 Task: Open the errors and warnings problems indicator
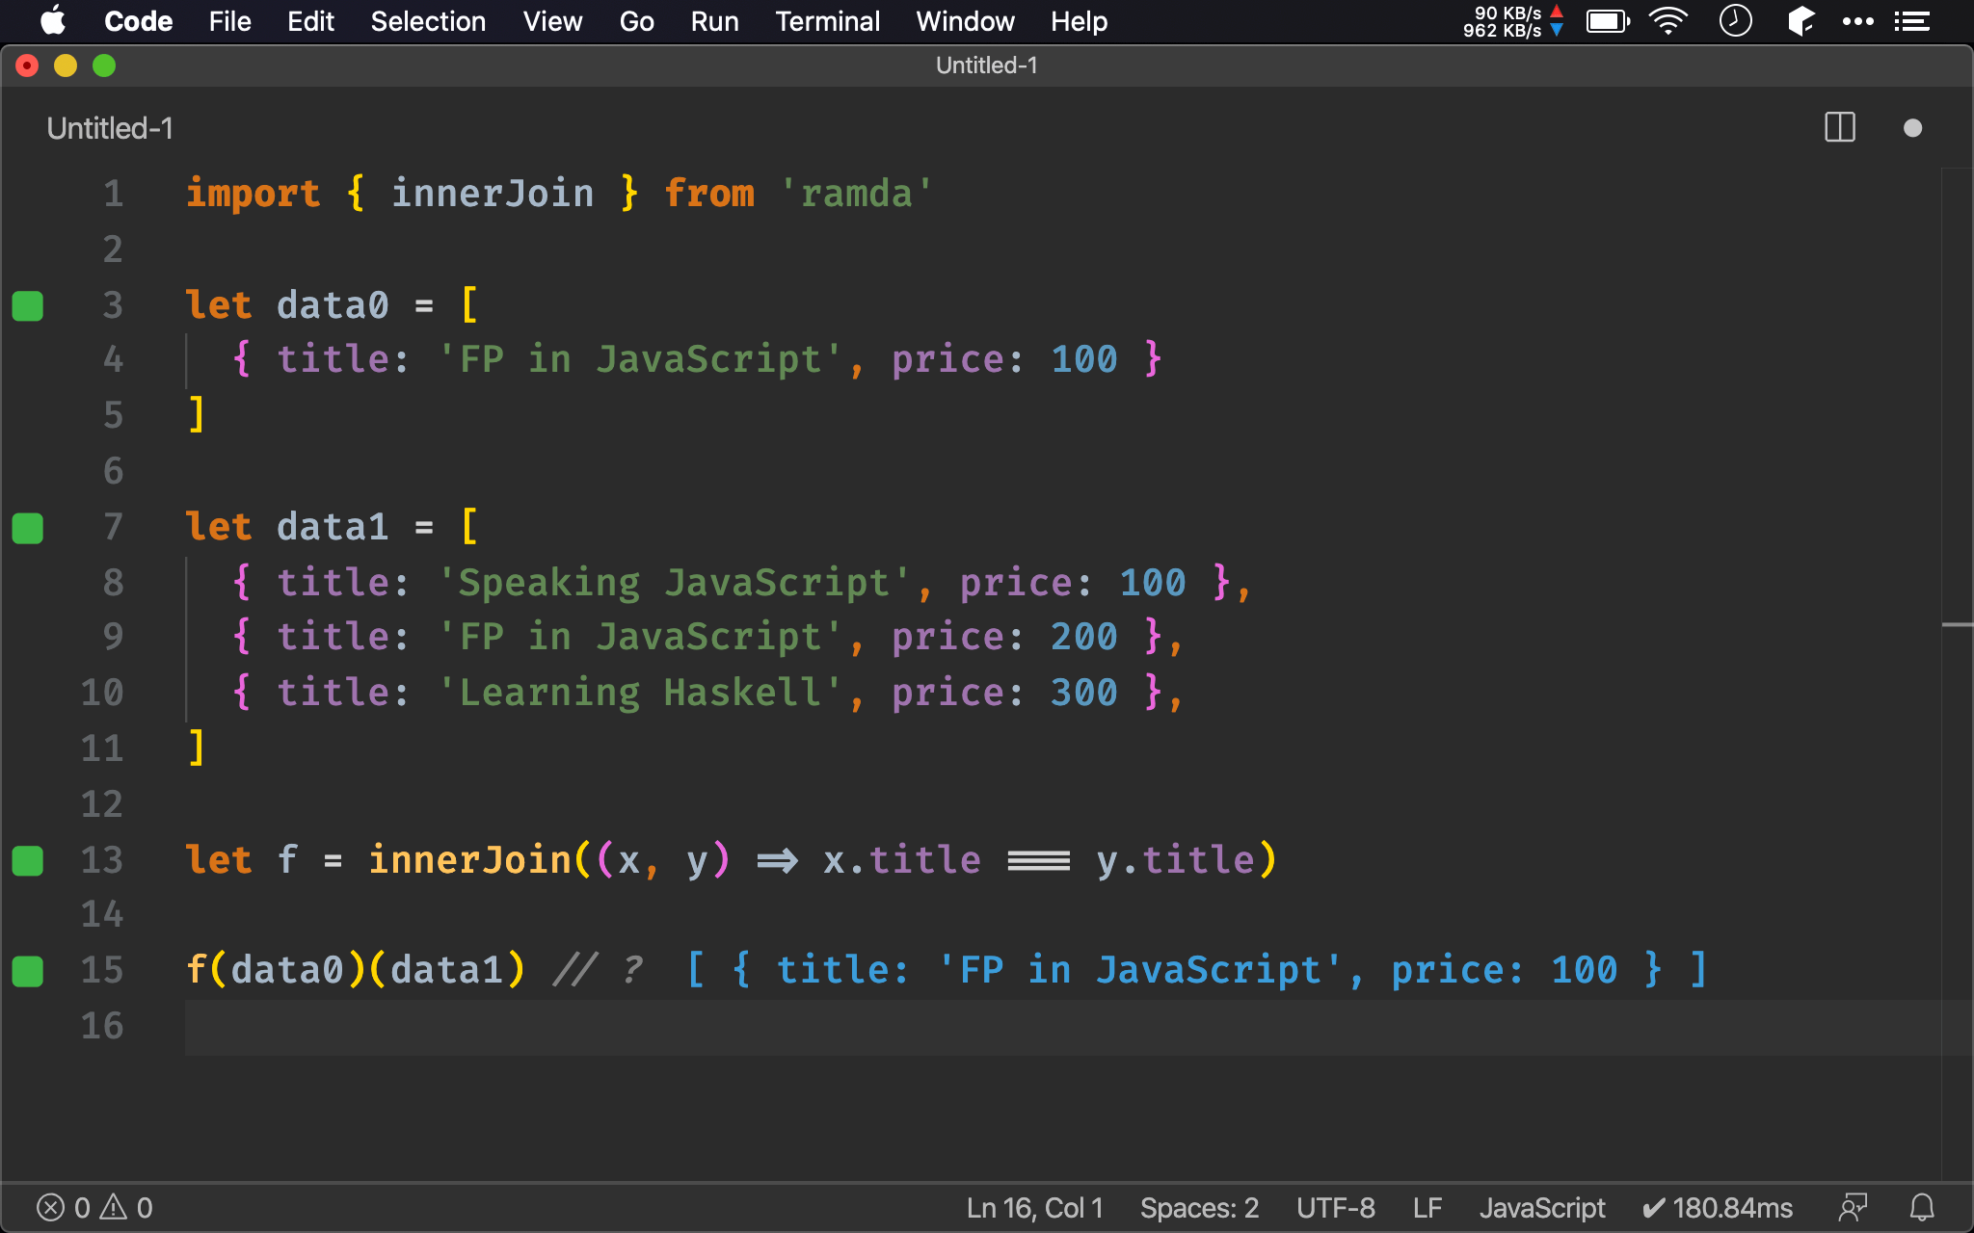pyautogui.click(x=94, y=1208)
